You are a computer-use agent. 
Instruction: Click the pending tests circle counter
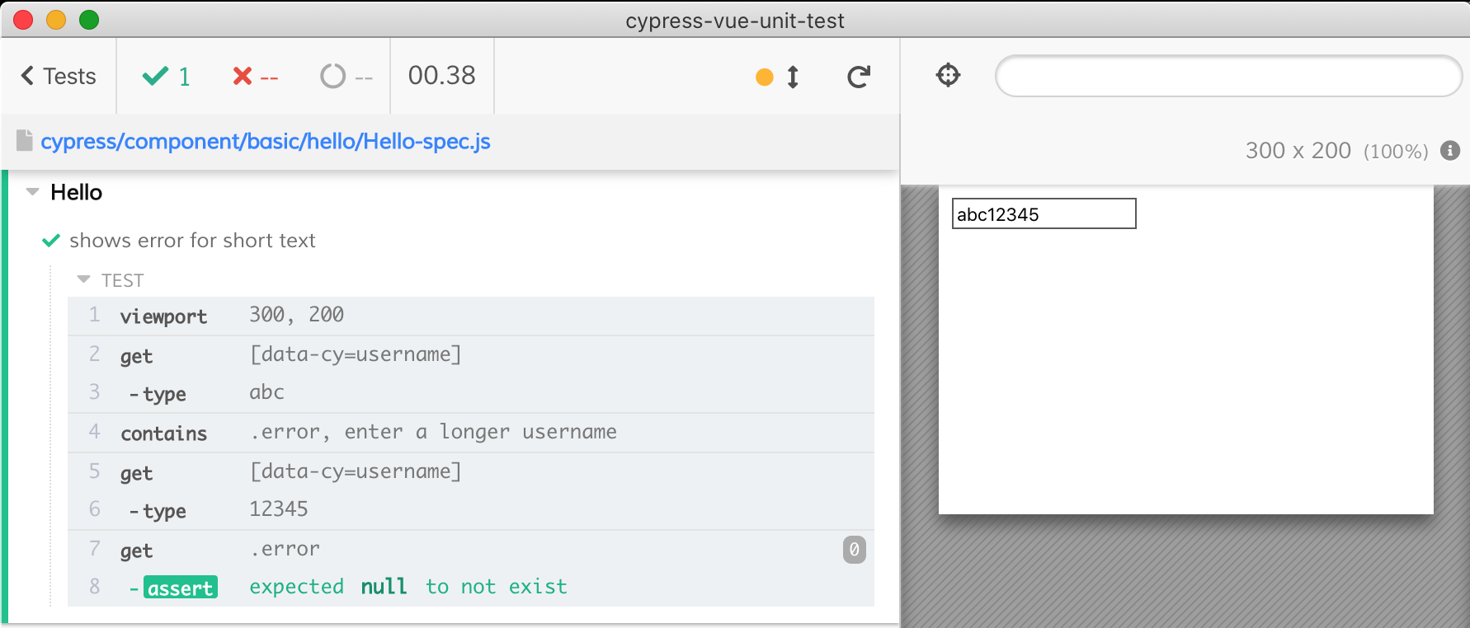346,77
